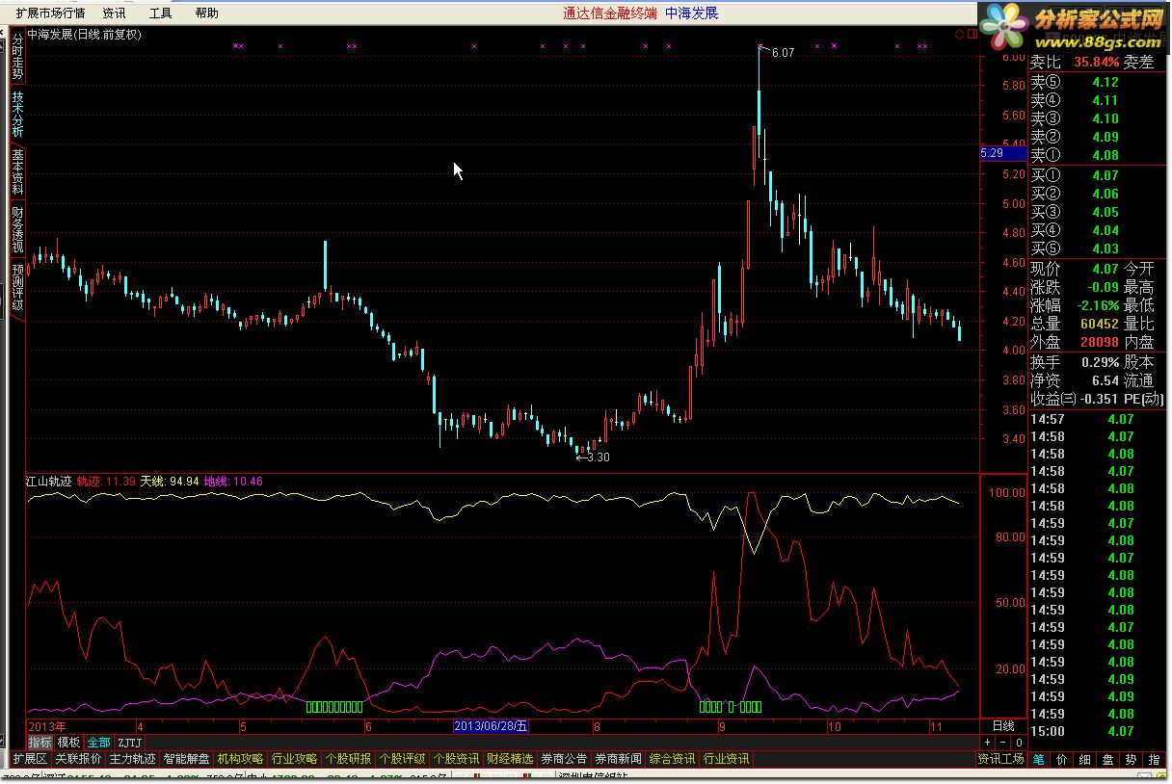Viewport: 1172px width, 784px height.
Task: Select the 指标 tab under the chart
Action: coord(40,742)
